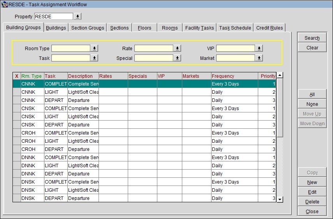333x219 pixels.
Task: Mark the X cell for CNNK LIGHT row
Action: [17, 92]
